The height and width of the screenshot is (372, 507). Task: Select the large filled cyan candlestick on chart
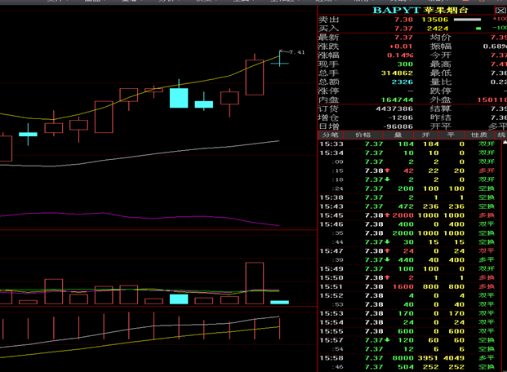(x=179, y=98)
